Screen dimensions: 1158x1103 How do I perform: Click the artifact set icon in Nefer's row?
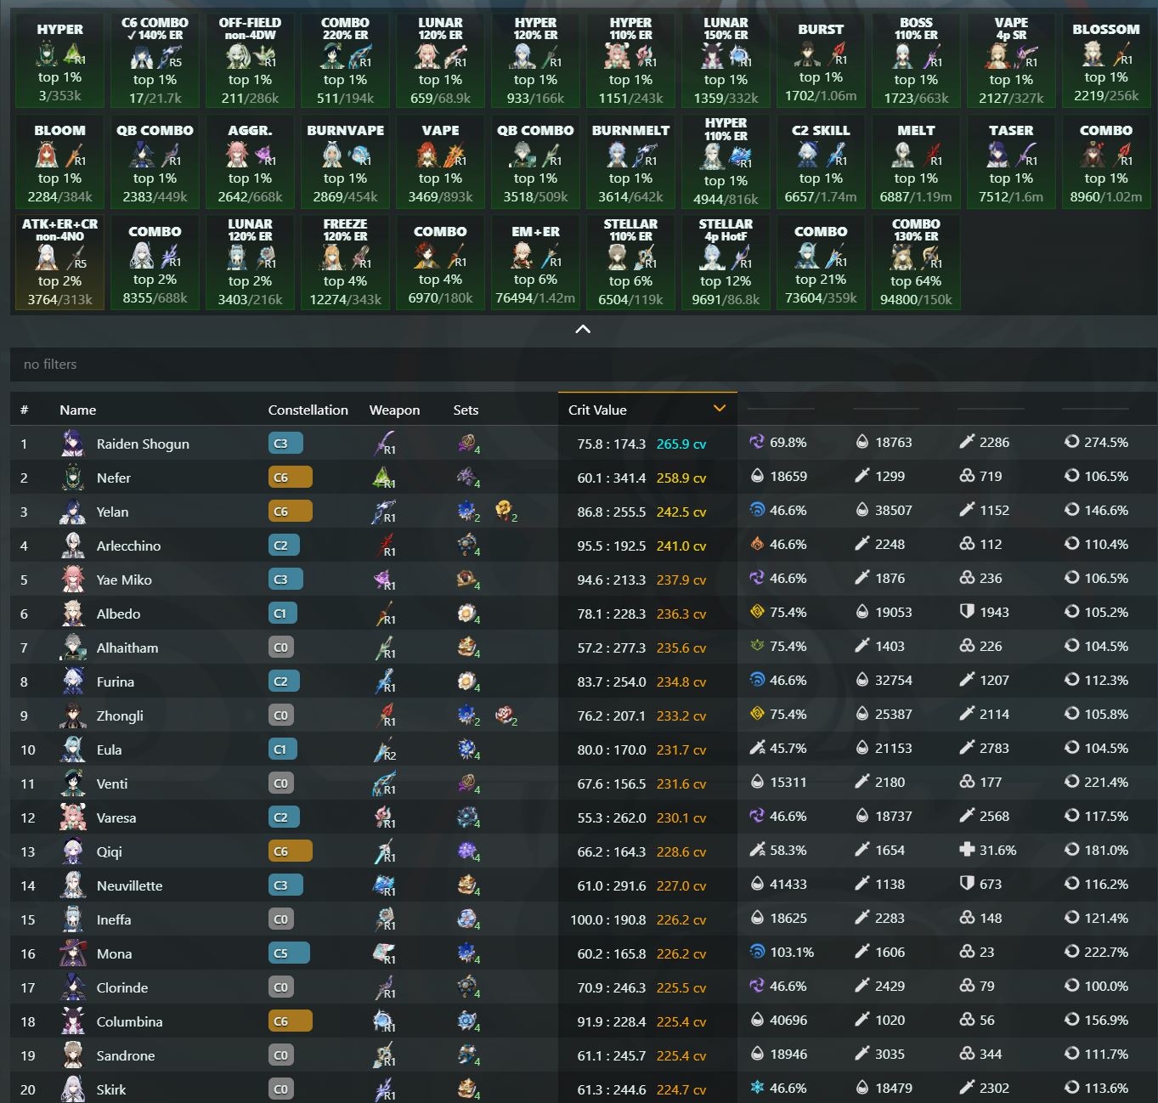[467, 478]
